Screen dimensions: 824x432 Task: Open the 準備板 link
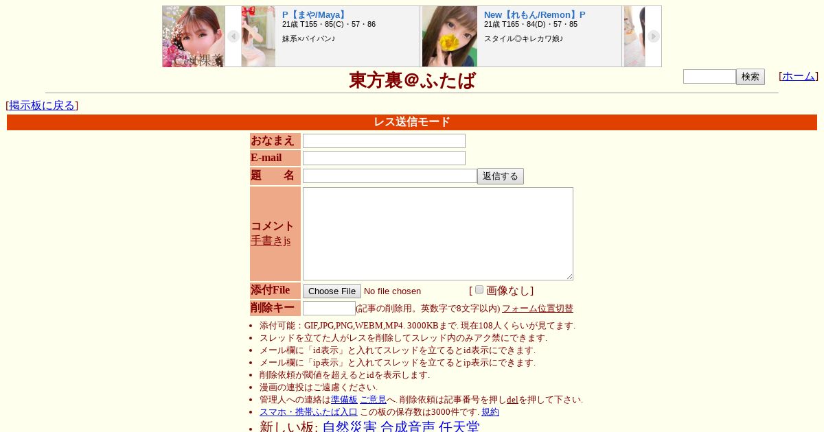click(x=344, y=400)
